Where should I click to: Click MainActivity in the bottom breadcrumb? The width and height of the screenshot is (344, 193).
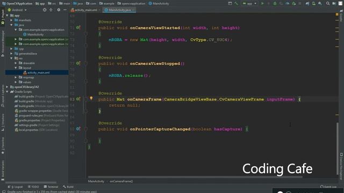(x=96, y=181)
